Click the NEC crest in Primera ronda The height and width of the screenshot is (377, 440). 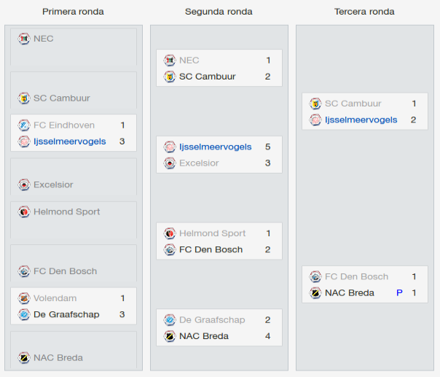pos(24,39)
